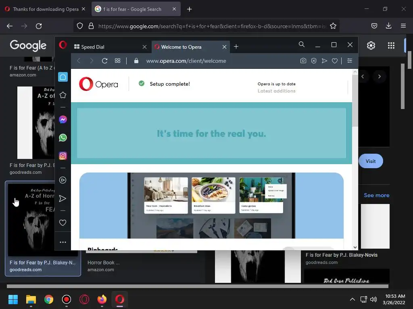Screen dimensions: 413x309
Task: Click the lock icon in Opera address bar
Action: point(136,61)
